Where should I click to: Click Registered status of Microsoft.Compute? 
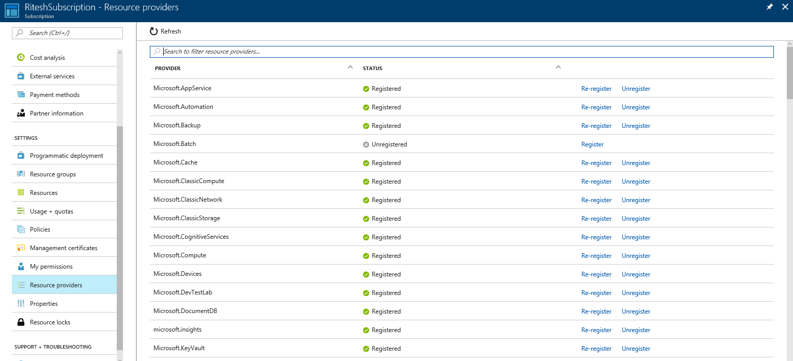click(386, 256)
